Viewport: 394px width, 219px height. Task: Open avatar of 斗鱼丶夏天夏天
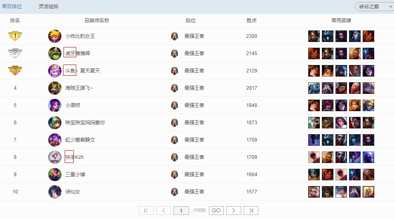[x=55, y=71]
